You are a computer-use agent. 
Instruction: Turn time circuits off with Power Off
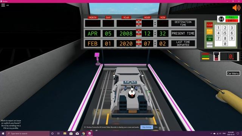coord(209,32)
